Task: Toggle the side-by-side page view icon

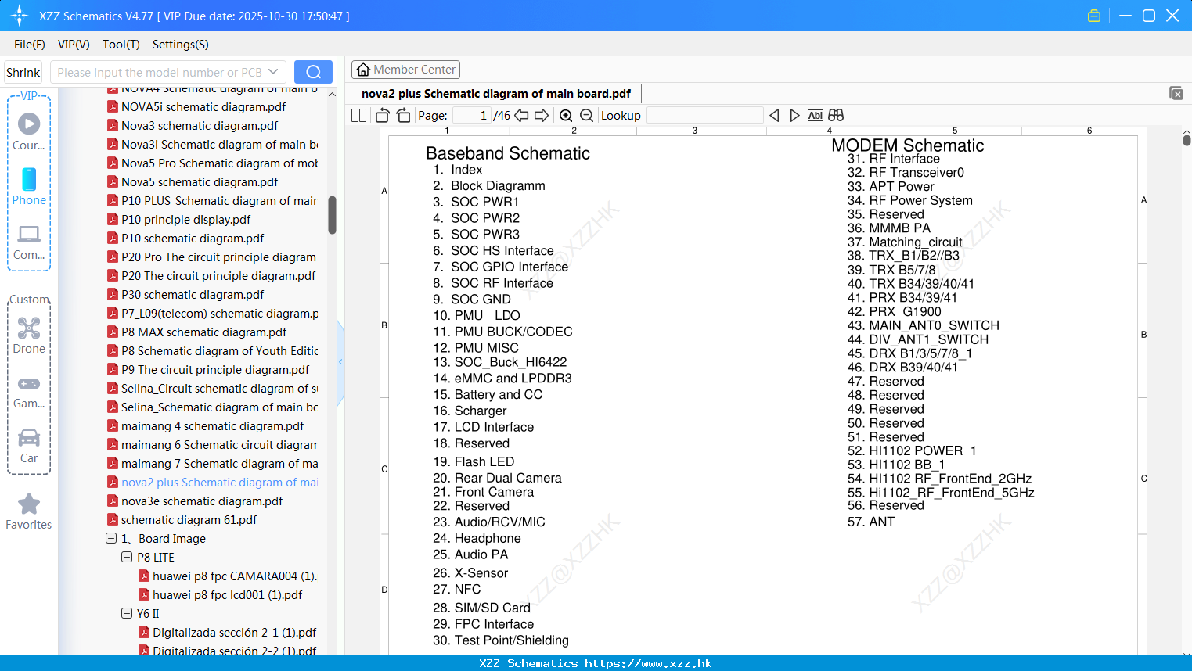Action: coord(358,116)
